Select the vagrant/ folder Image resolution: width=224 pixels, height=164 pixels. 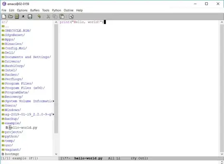(x=11, y=150)
